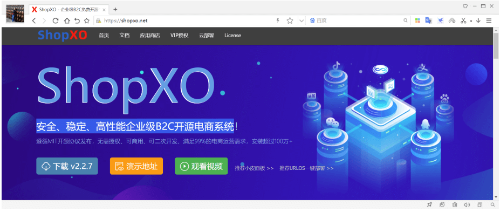Restore the recently closed tab

[77, 20]
